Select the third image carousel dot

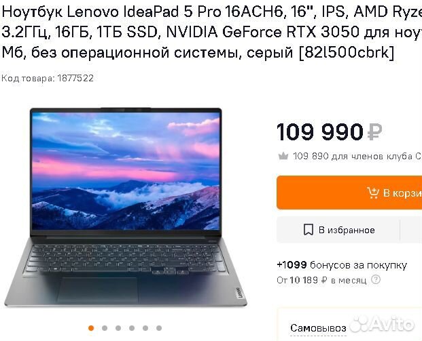[118, 328]
